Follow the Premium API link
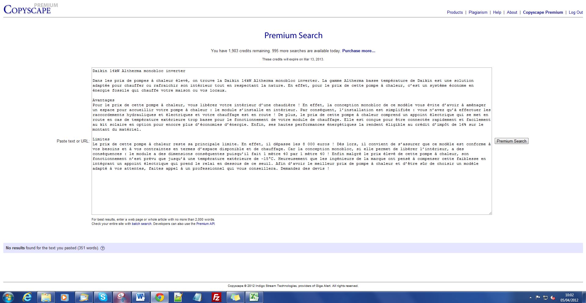This screenshot has width=586, height=303. (x=205, y=224)
